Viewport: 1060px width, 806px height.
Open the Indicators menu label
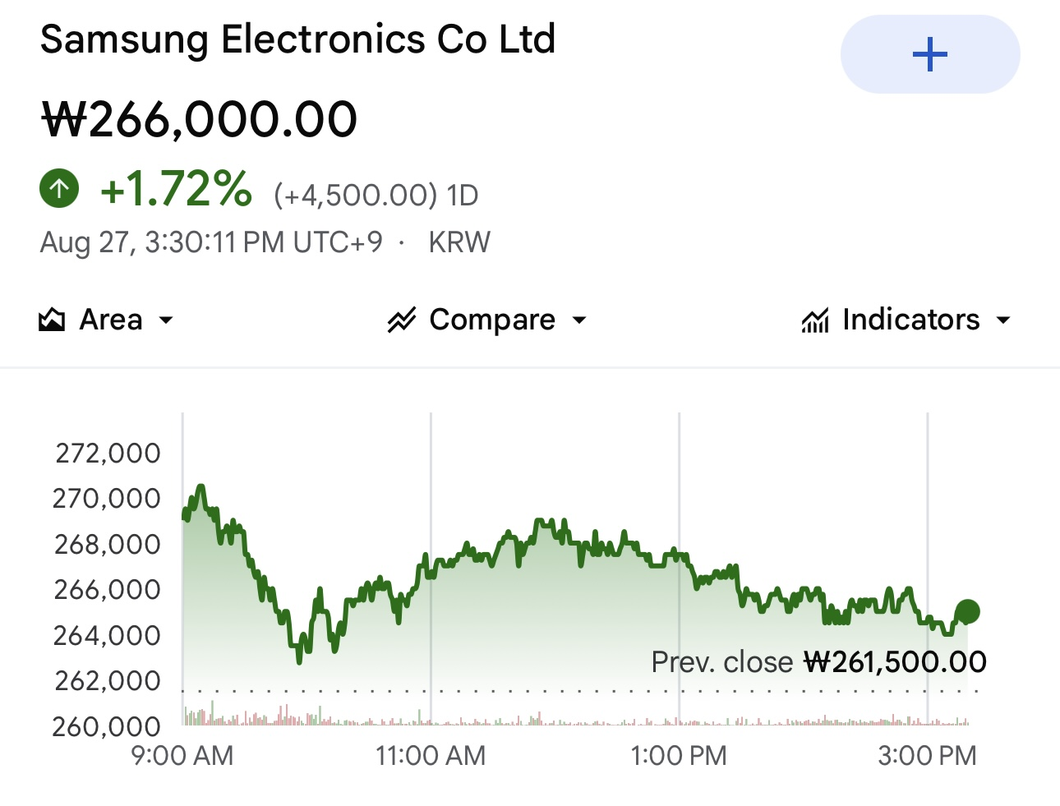[911, 320]
